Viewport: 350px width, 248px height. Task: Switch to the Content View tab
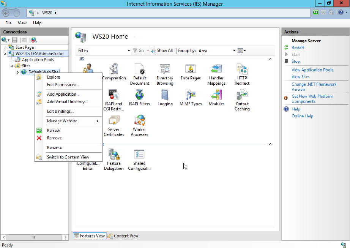123,236
